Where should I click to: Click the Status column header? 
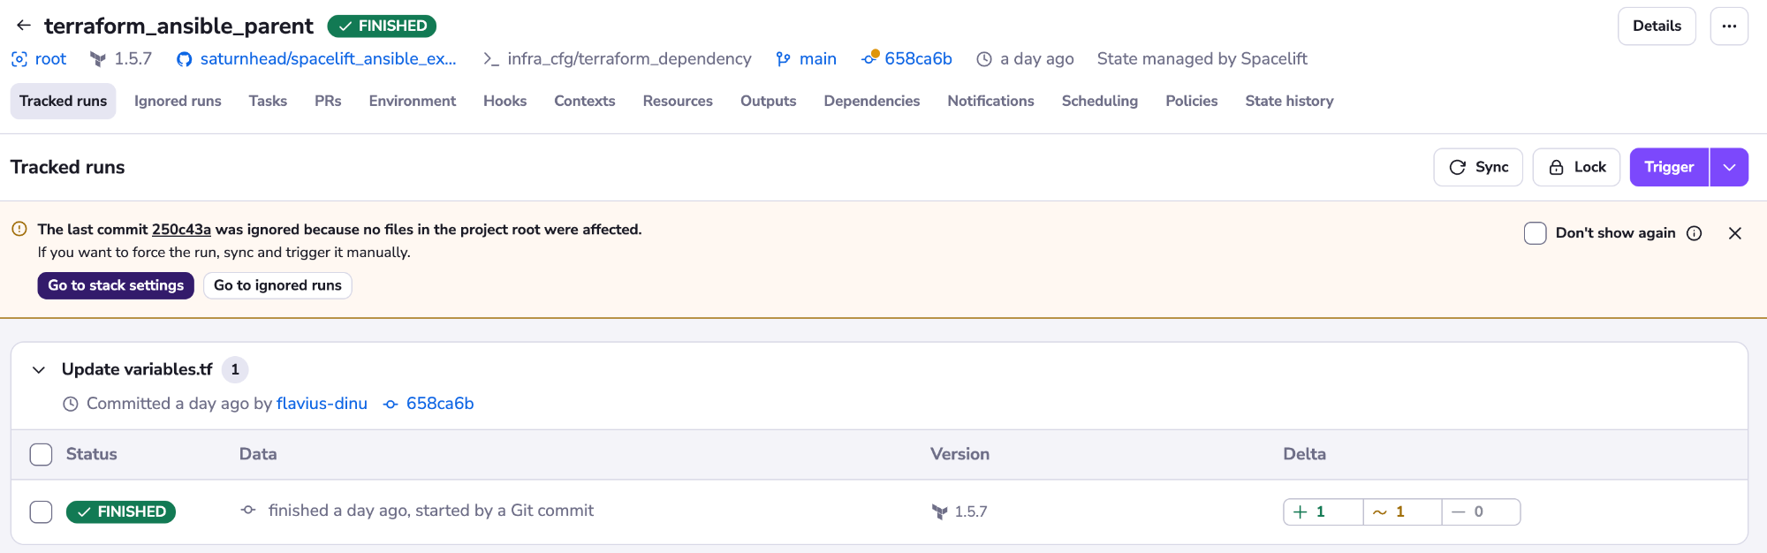[x=92, y=454]
